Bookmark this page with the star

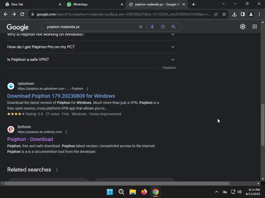tap(224, 14)
